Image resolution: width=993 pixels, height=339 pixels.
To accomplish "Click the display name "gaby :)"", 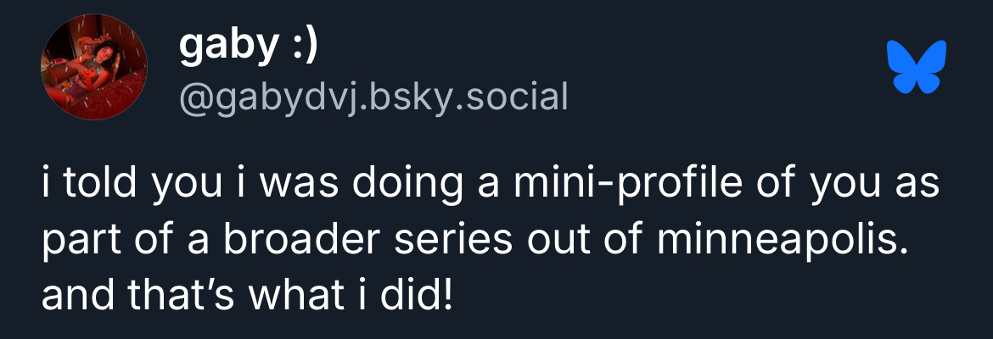I will (x=248, y=47).
